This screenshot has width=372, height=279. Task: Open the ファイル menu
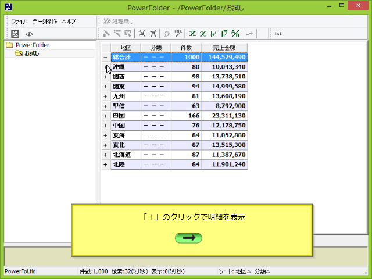click(20, 22)
